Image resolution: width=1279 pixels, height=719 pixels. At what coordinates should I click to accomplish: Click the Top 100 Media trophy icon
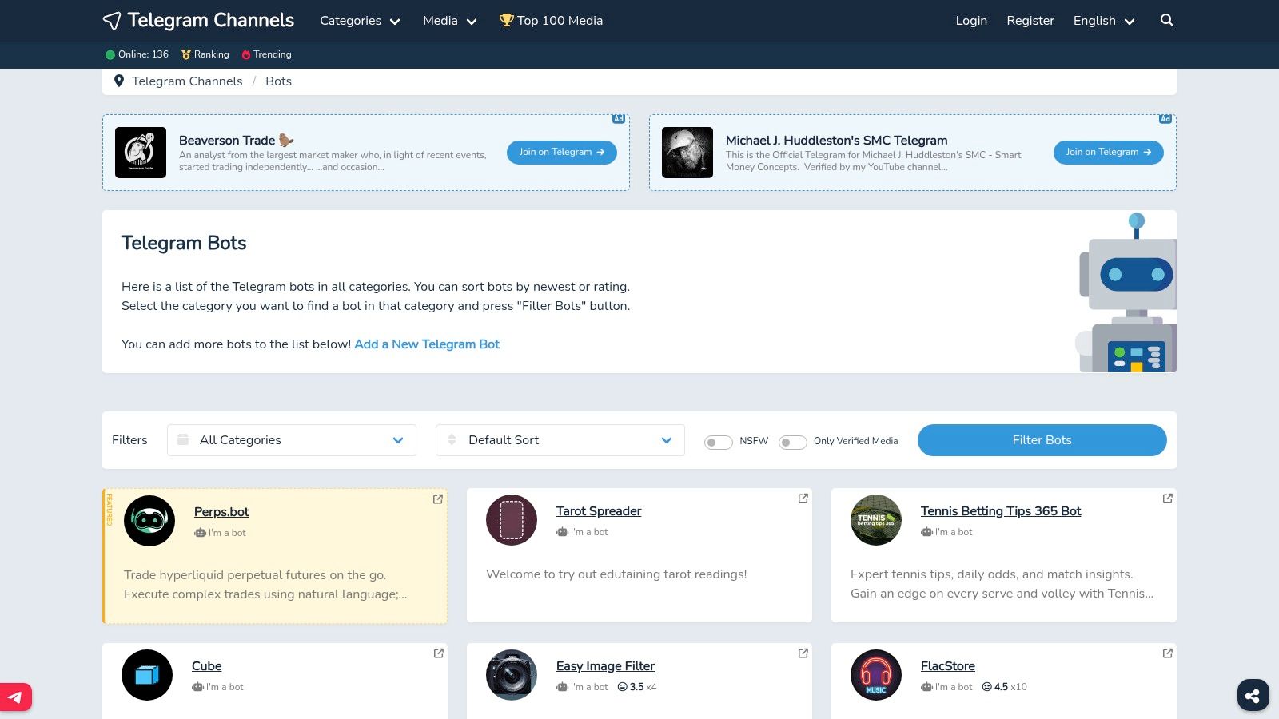(506, 20)
